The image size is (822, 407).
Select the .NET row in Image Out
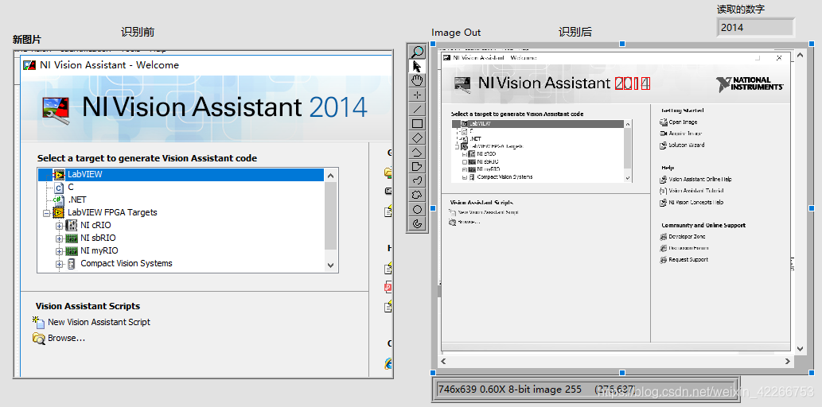click(476, 139)
